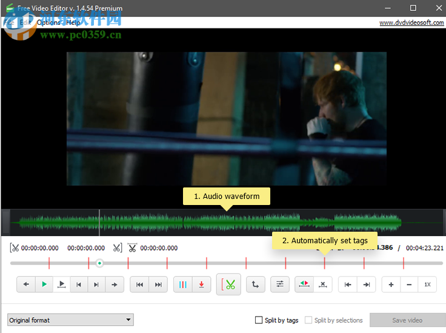The width and height of the screenshot is (446, 333).
Task: Click the play selection button
Action: pos(61,284)
